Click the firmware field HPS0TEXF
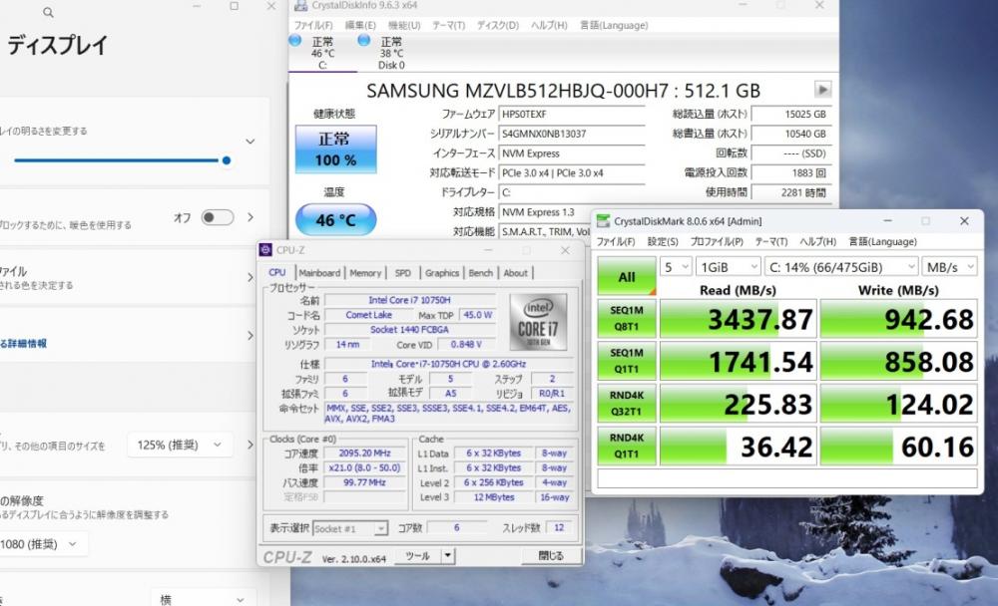Viewport: 998px width, 606px height. [571, 115]
